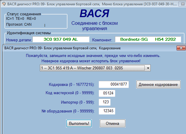The image size is (186, 134).
Task: Click the Код мастерской field with 05124
Action: click(x=107, y=94)
